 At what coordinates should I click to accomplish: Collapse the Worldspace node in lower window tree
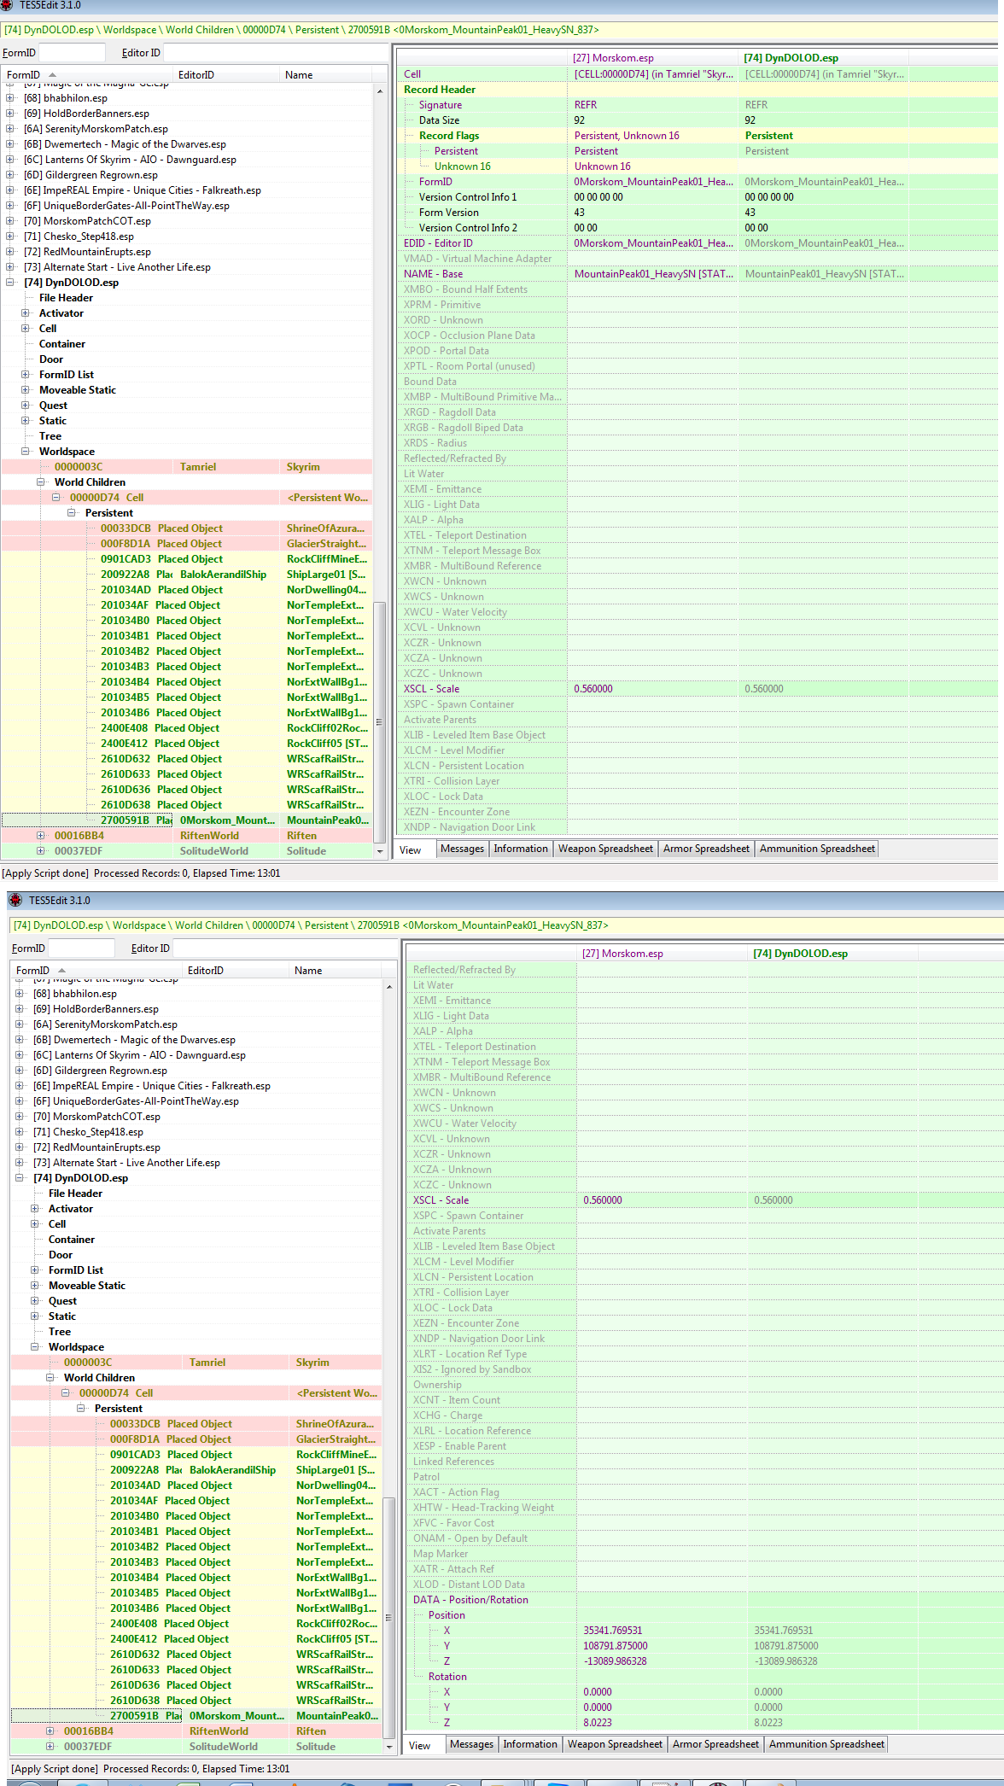pyautogui.click(x=35, y=1346)
